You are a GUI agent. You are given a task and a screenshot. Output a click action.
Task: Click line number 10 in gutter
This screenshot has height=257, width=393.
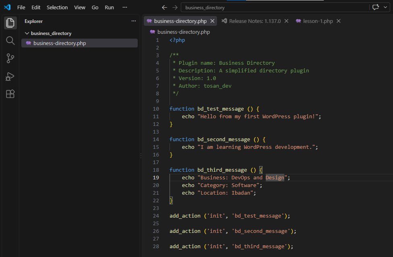[156, 109]
